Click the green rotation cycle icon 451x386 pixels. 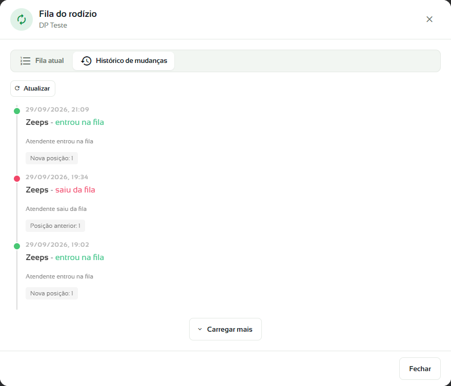coord(22,19)
